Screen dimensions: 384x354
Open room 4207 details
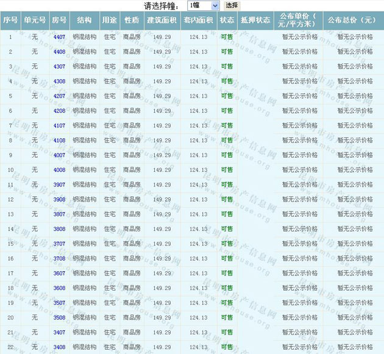coord(59,96)
